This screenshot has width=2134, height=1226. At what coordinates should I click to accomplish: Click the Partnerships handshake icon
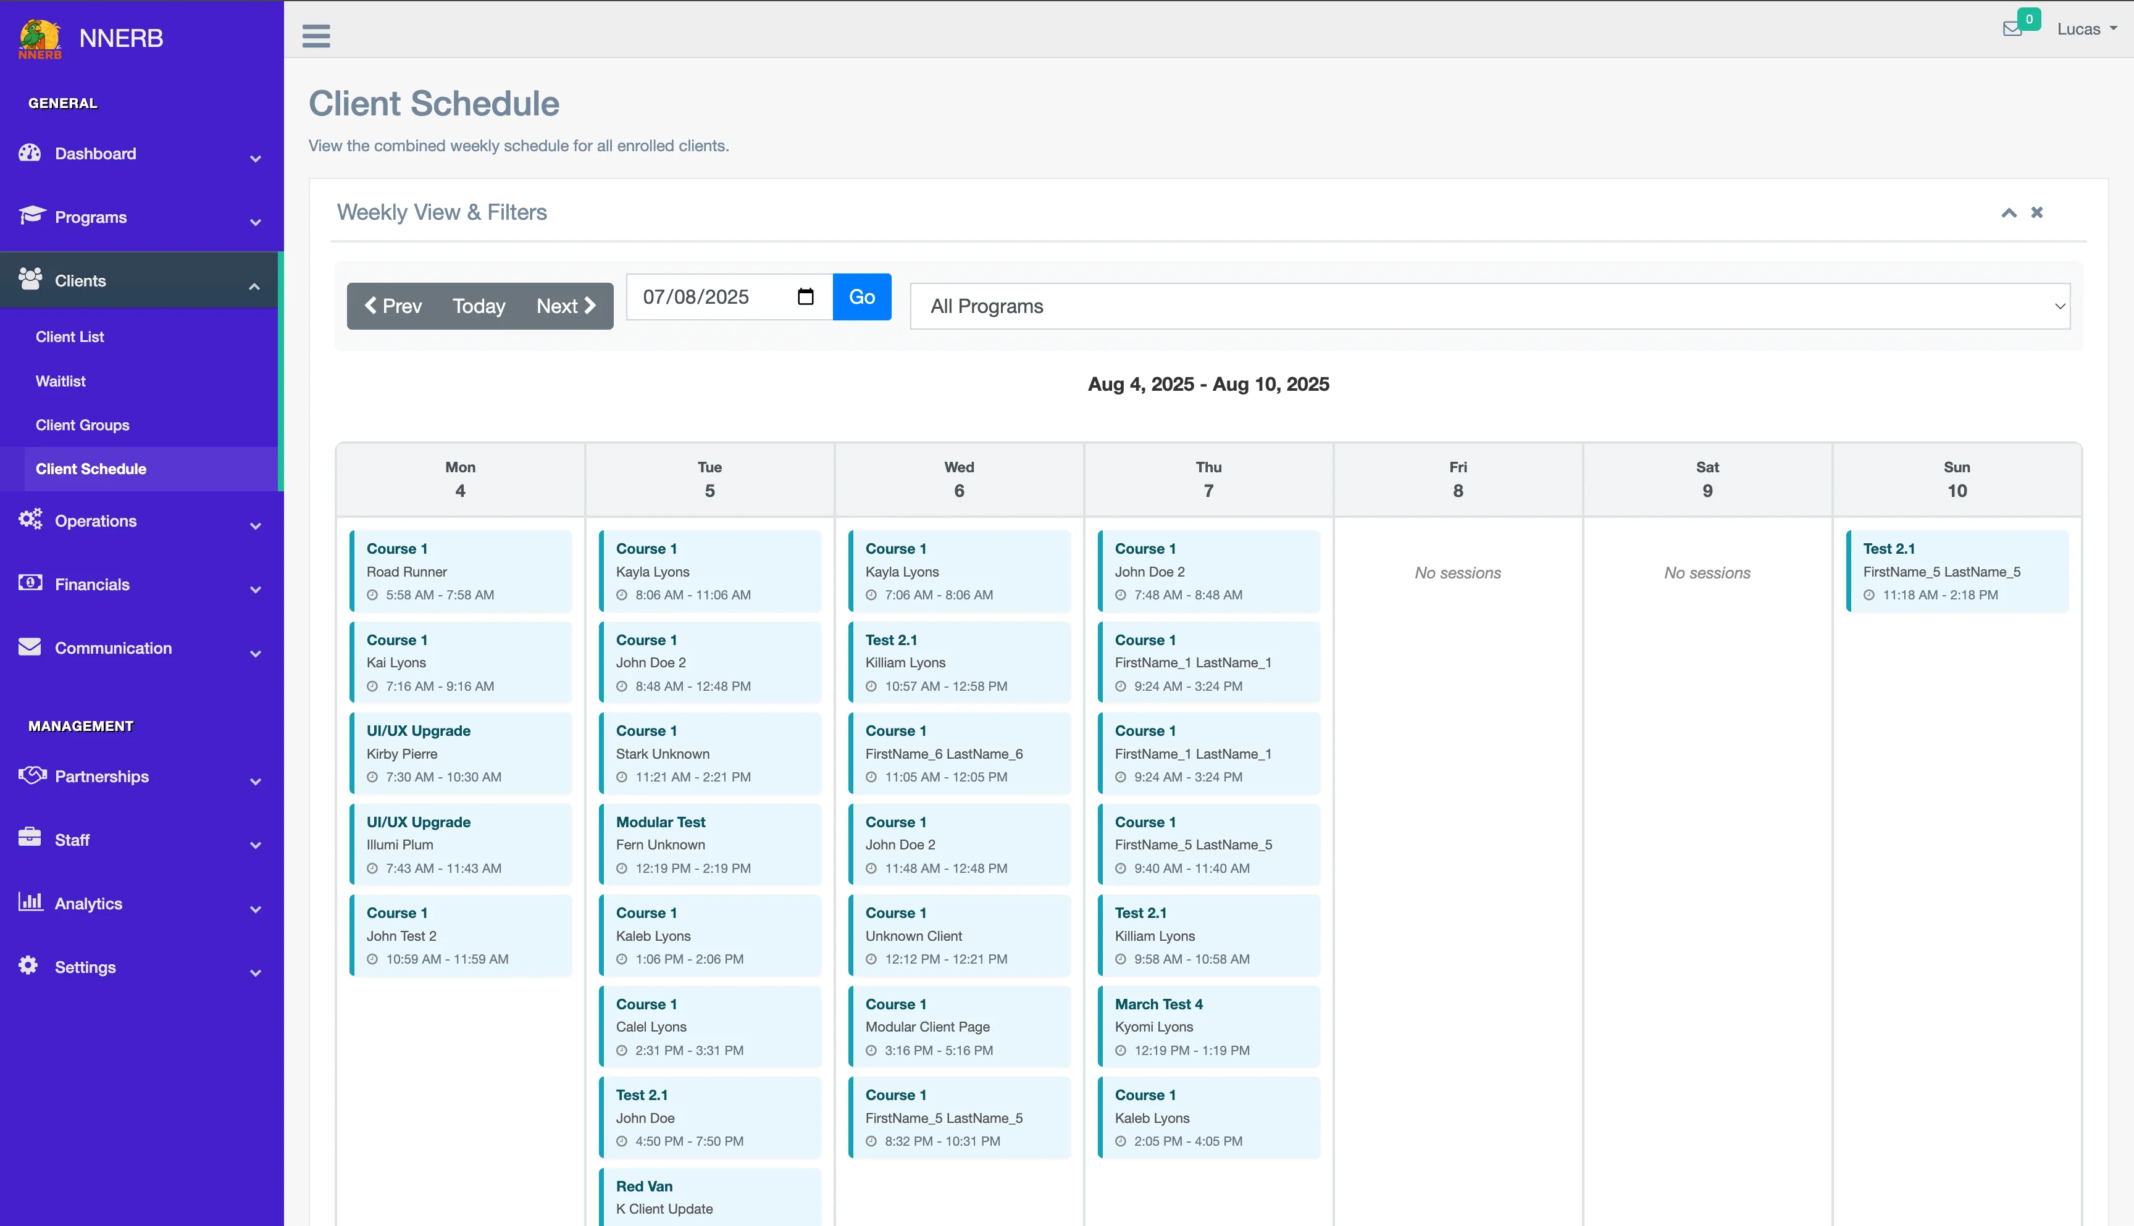coord(32,775)
